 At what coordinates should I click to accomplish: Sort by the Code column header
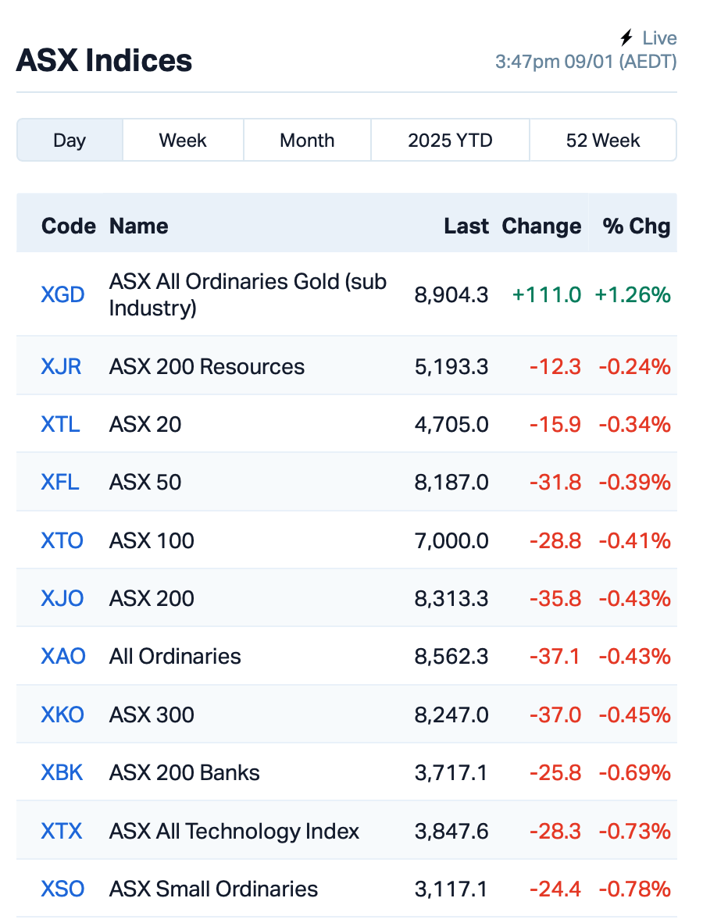pyautogui.click(x=68, y=226)
